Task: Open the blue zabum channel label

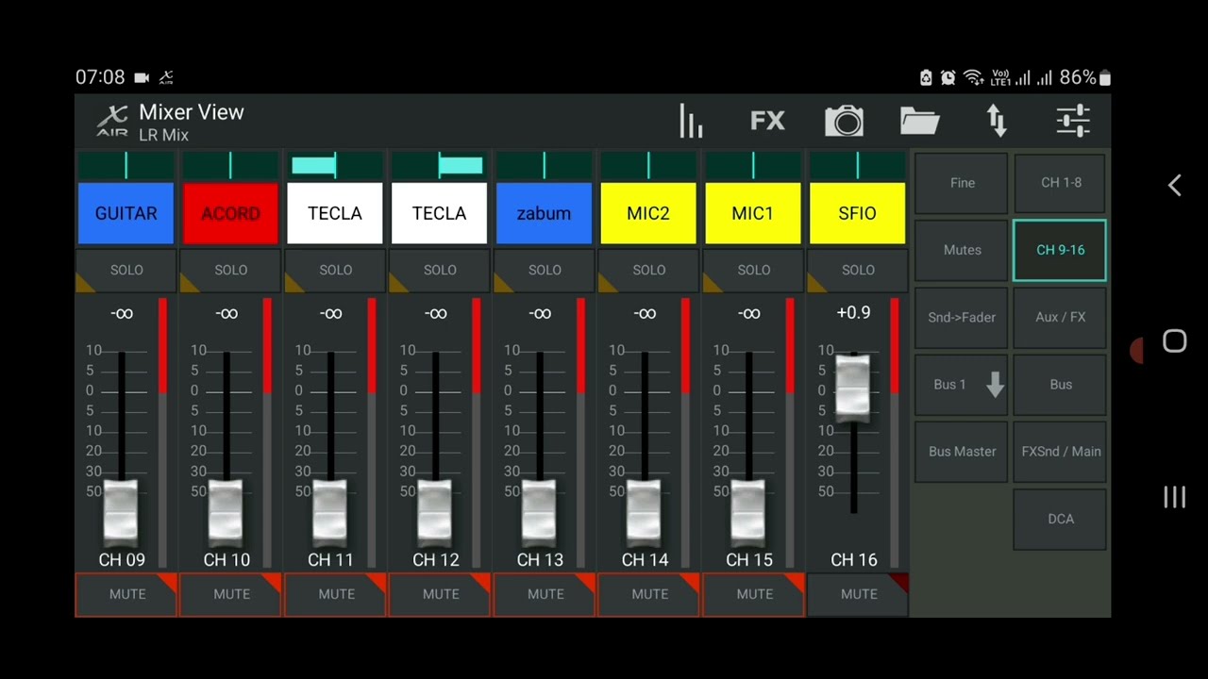Action: (544, 214)
